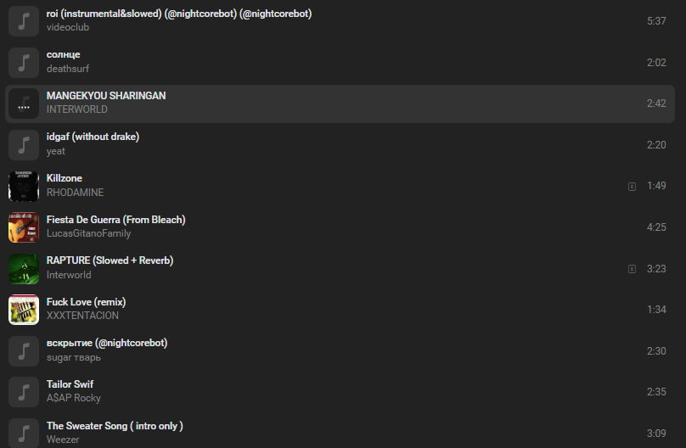Click the Fuck Love (remix) cover thumbnail
This screenshot has width=686, height=448.
(24, 309)
